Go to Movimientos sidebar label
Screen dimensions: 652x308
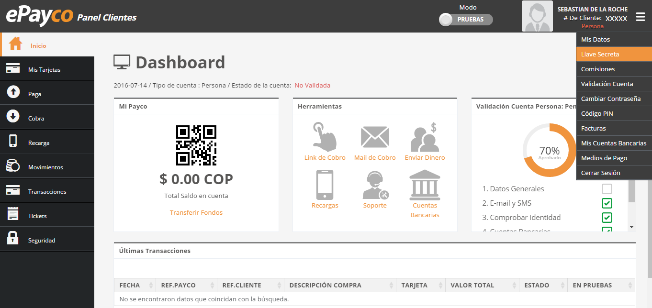pyautogui.click(x=45, y=167)
